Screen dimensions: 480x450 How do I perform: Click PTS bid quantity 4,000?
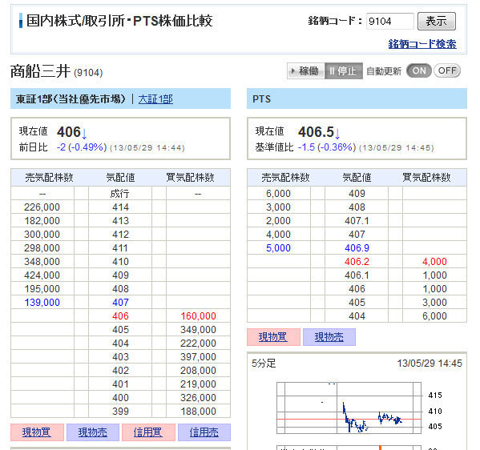[x=434, y=262]
